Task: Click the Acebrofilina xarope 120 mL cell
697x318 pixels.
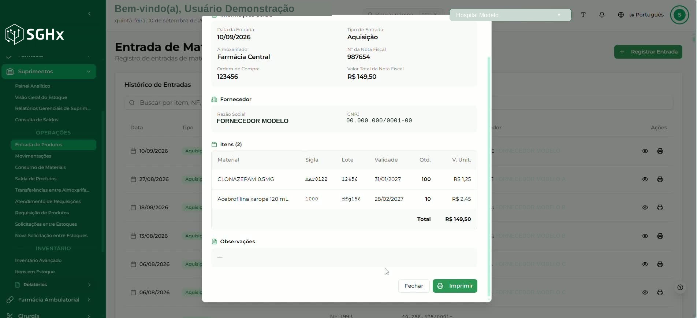Action: click(253, 199)
